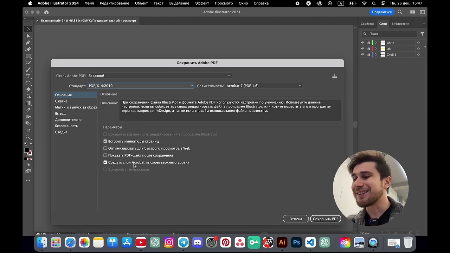The height and width of the screenshot is (253, 450).
Task: Select the Rotate tool
Action: pos(28,83)
